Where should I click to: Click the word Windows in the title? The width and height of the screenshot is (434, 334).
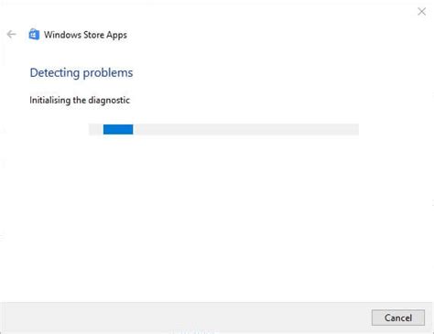tap(62, 35)
